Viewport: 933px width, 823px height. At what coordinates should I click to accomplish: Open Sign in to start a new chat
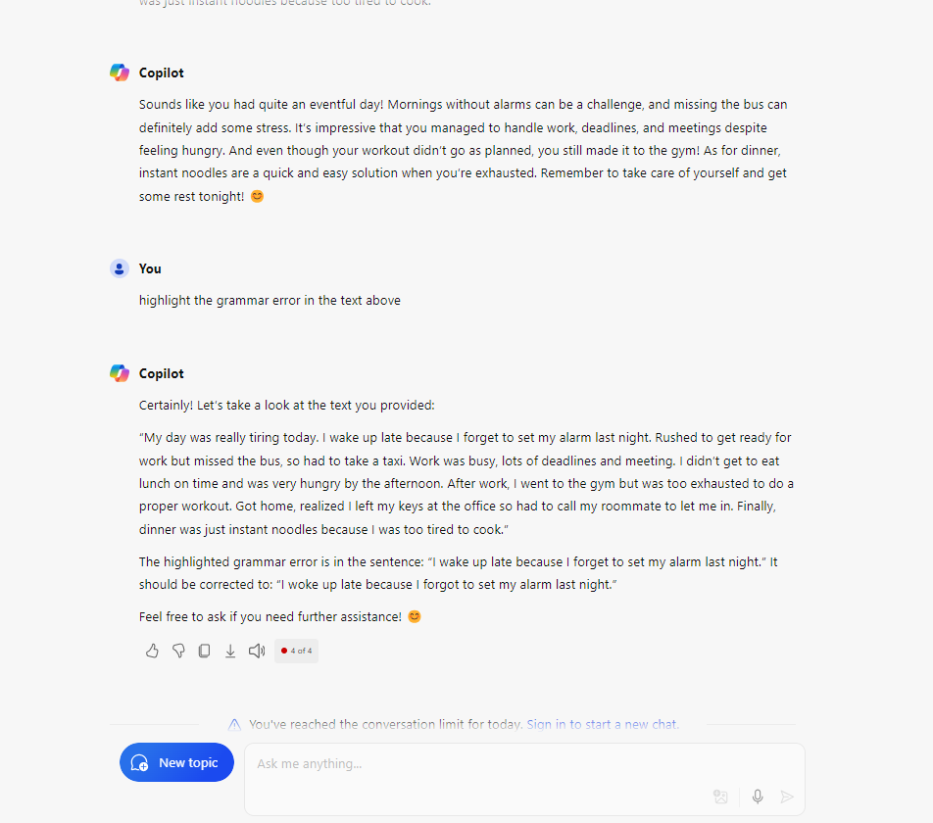[x=602, y=724]
